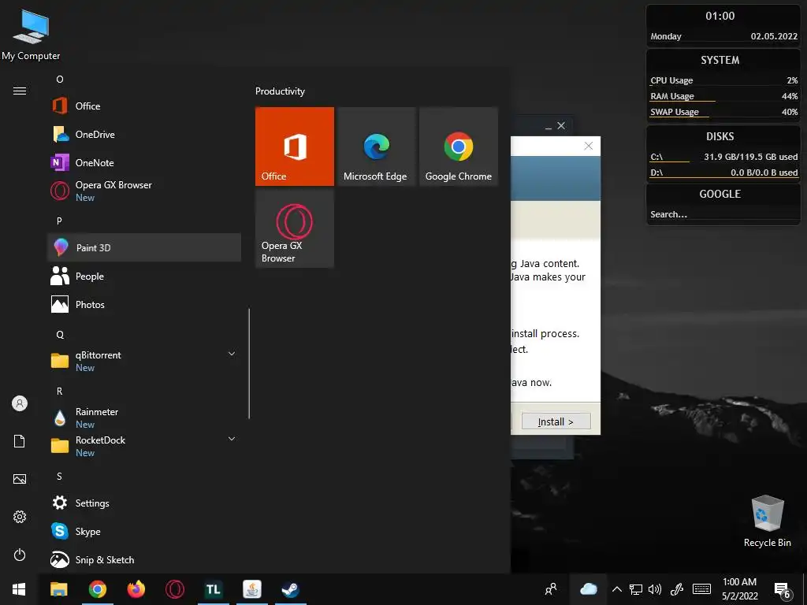This screenshot has height=605, width=807.
Task: Click the Productivity group title
Action: coord(280,91)
